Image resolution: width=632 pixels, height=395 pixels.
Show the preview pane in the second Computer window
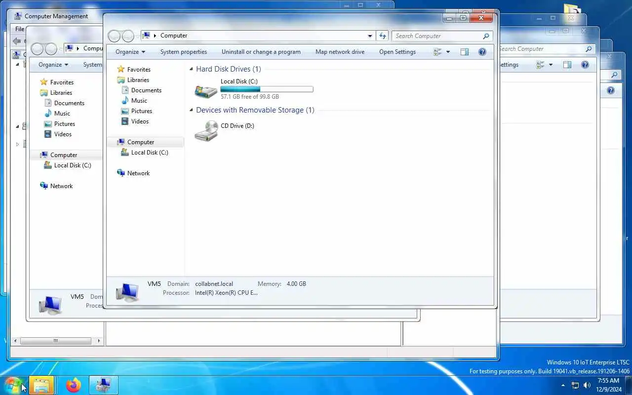tap(567, 65)
